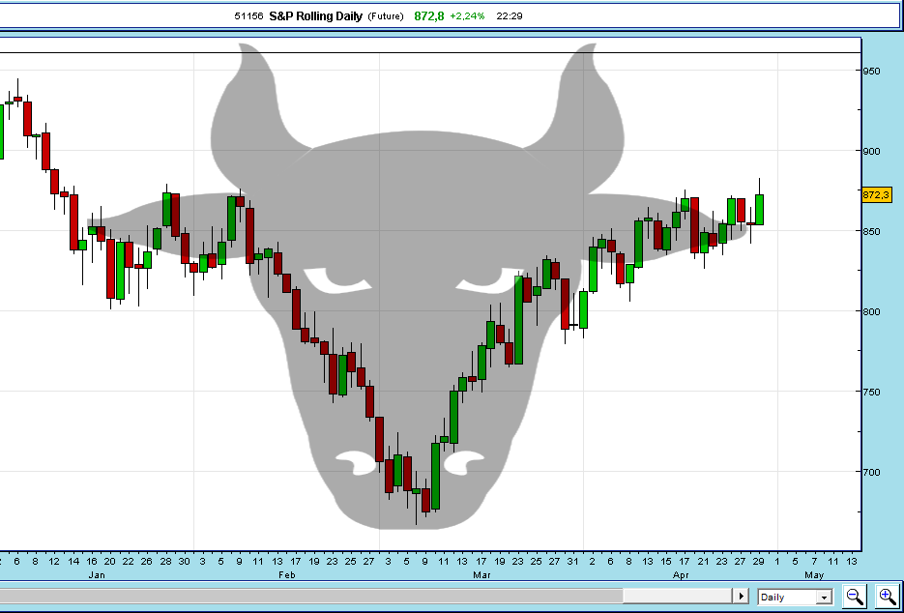Click the "Jan" month label
Screen dimensions: 904x613
point(97,574)
